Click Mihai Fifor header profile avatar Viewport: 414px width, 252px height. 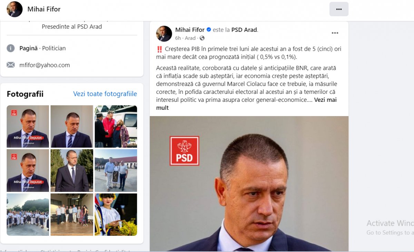(x=14, y=9)
